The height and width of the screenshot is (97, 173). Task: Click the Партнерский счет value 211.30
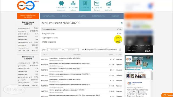pos(119,38)
